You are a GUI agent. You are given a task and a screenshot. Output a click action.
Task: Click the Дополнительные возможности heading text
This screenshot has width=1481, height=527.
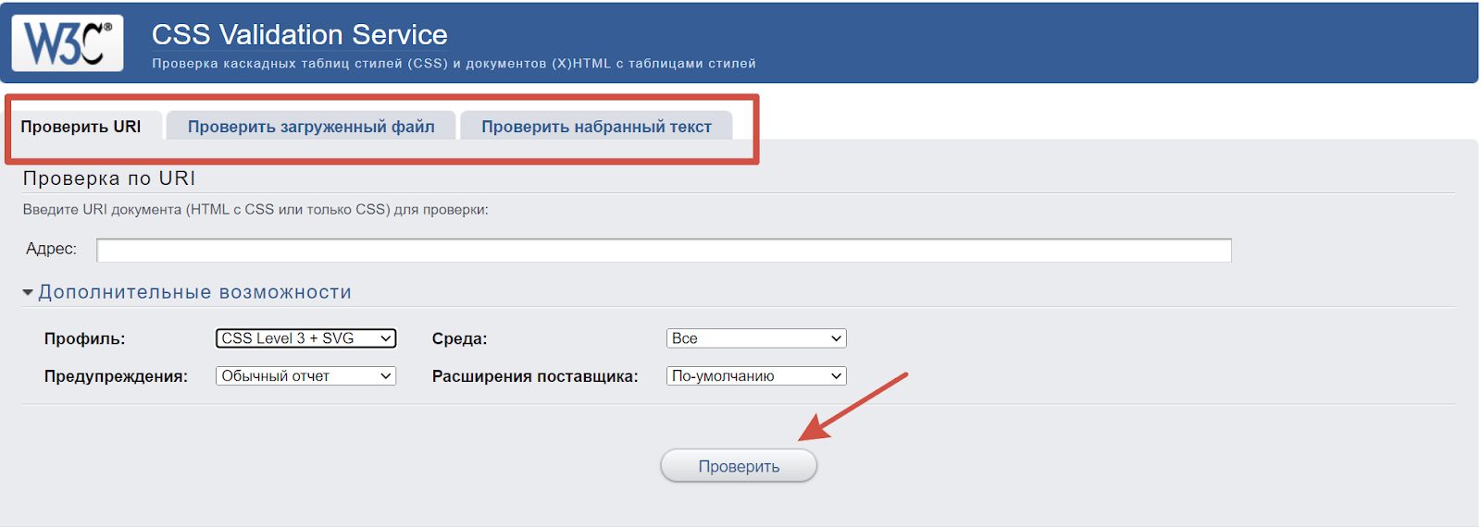click(x=194, y=292)
